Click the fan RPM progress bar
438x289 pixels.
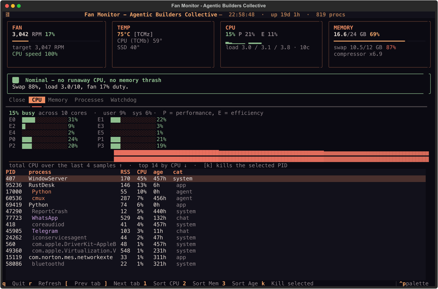coord(56,41)
